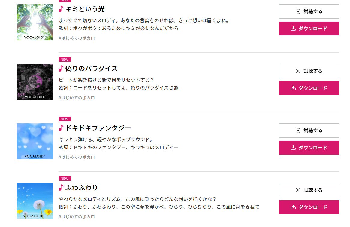The image size is (350, 227).
Task: Click music note icon beside ドキドキファンタジー
Action: tap(61, 128)
